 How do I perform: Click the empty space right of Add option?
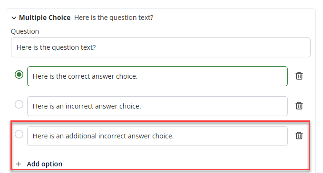coord(186,164)
